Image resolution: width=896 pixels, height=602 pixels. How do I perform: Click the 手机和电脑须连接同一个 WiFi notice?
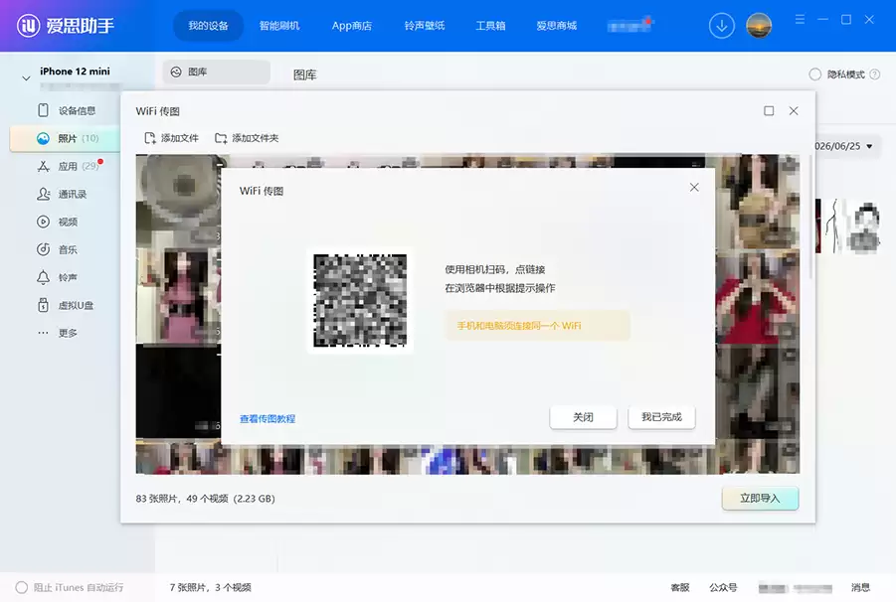tap(537, 326)
